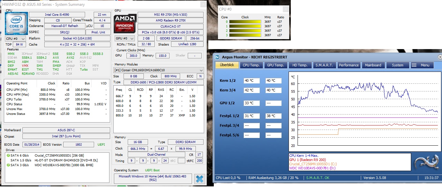Click the ASUS Z87-C motherboard field

67,130
